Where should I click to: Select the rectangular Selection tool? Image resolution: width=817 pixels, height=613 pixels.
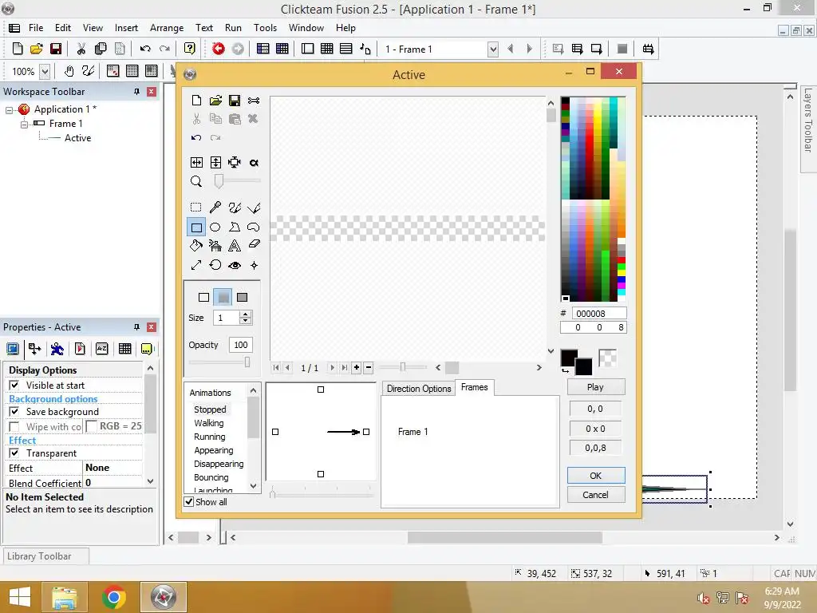196,208
